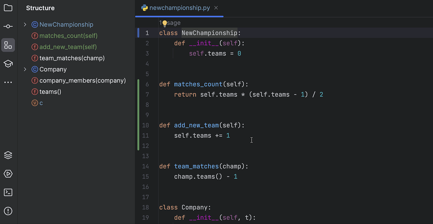This screenshot has width=433, height=224.
Task: Click the lightbulb quick-fix icon
Action: pos(165,24)
